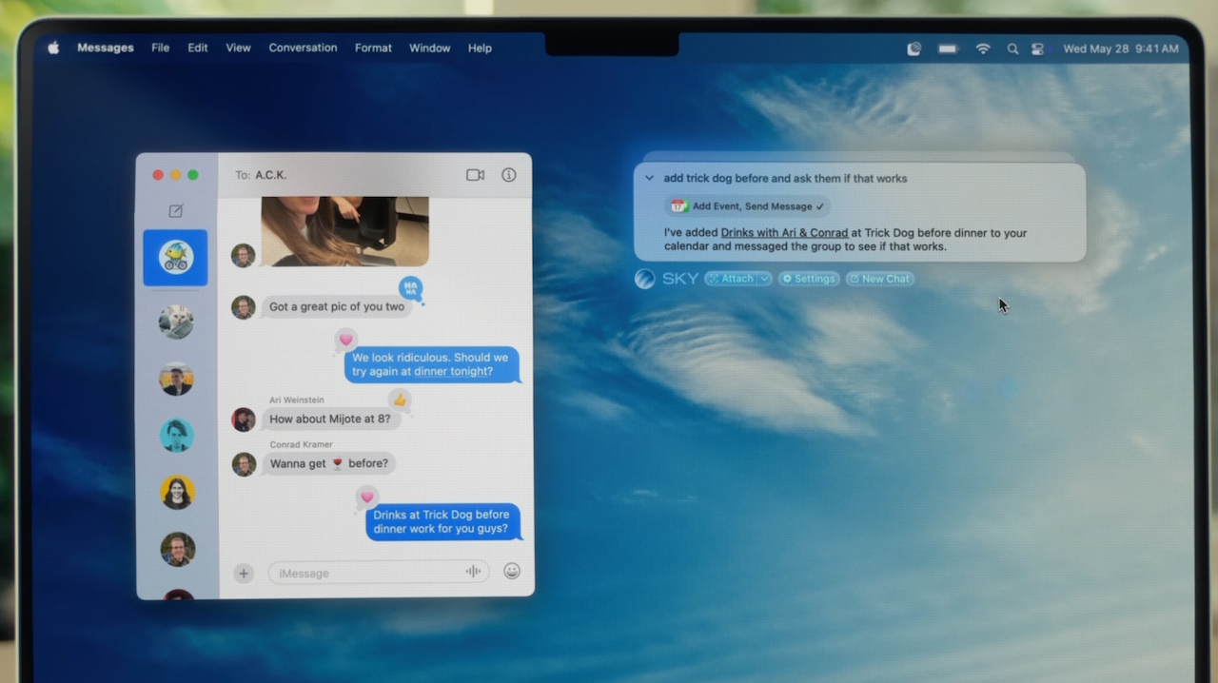Viewport: 1218px width, 683px height.
Task: Open the Sky menu bar icon
Action: click(914, 49)
